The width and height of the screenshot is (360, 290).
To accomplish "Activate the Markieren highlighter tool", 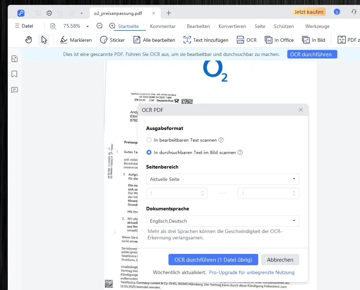I will (x=76, y=40).
